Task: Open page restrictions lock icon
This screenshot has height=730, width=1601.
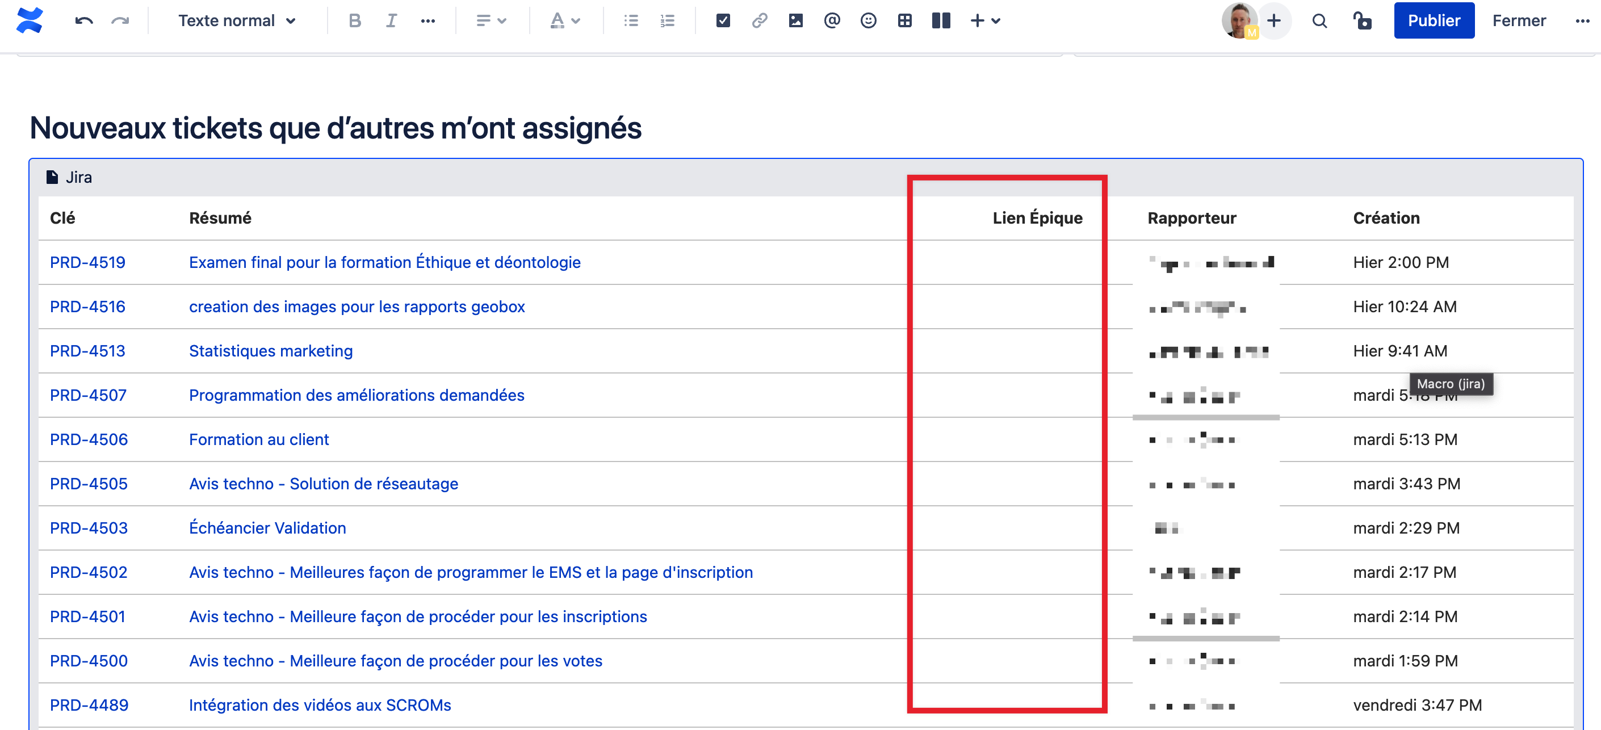Action: (1363, 21)
